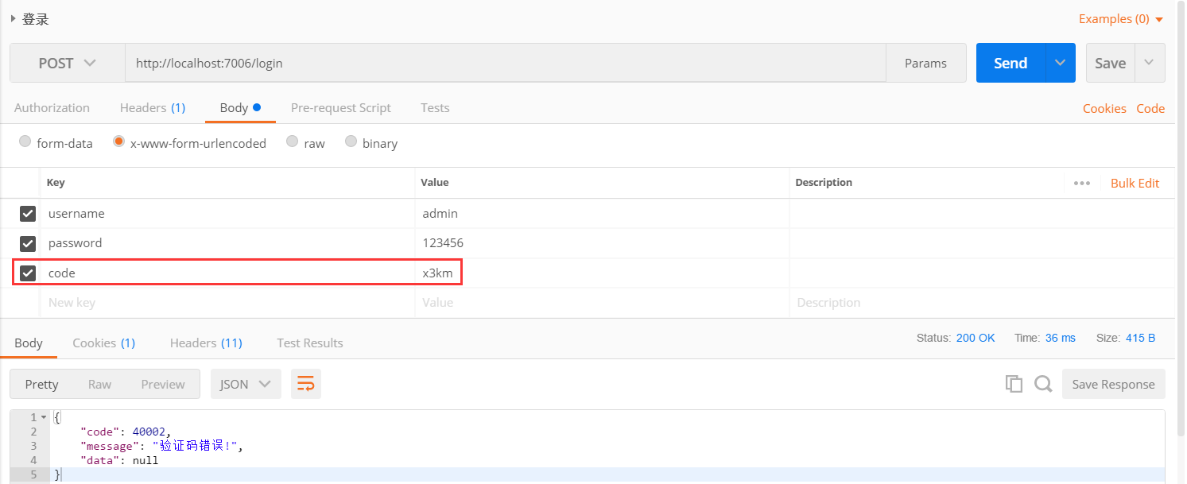Uncheck the code parameter checkbox

[x=28, y=273]
